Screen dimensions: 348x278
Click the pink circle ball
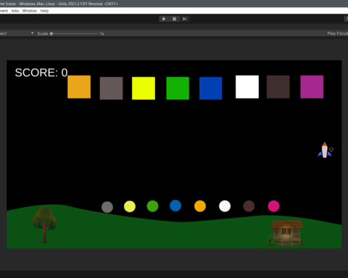click(x=273, y=206)
